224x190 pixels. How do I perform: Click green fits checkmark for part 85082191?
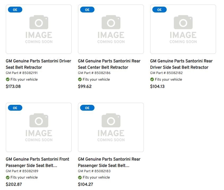click(8, 79)
